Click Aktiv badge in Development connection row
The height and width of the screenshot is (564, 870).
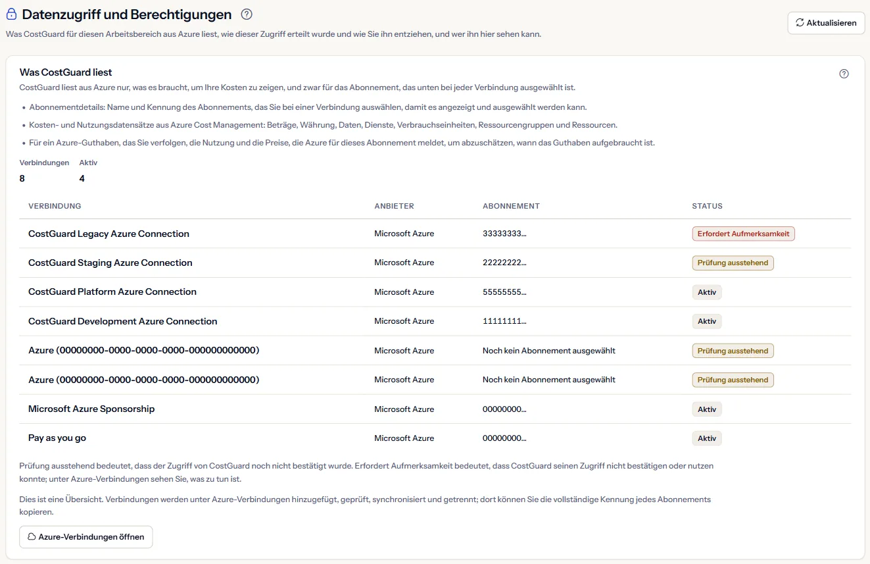(x=707, y=321)
